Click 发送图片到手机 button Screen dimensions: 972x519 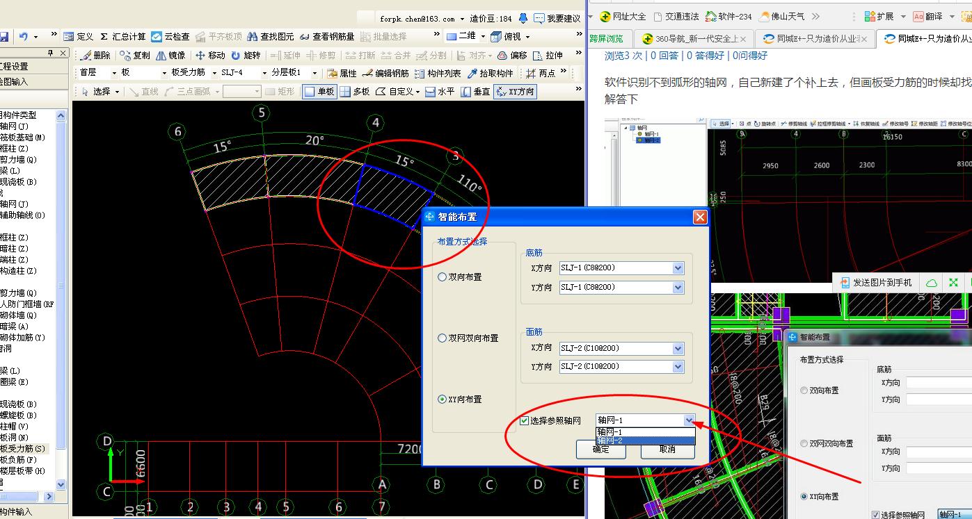876,283
